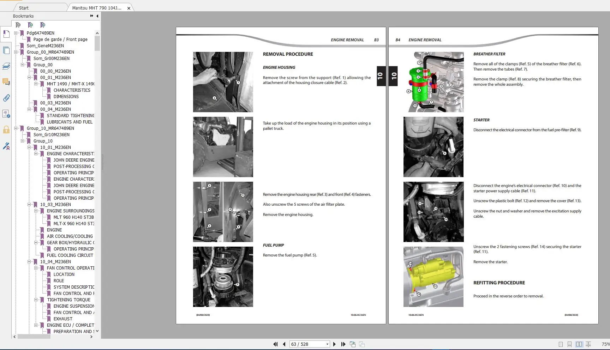Viewport: 610px width, 350px height.
Task: Collapse the Bookmarks panel with left arrow
Action: pos(97,16)
